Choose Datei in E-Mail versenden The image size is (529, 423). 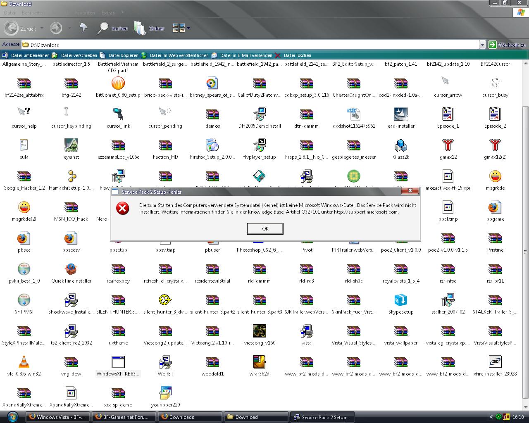tap(242, 55)
